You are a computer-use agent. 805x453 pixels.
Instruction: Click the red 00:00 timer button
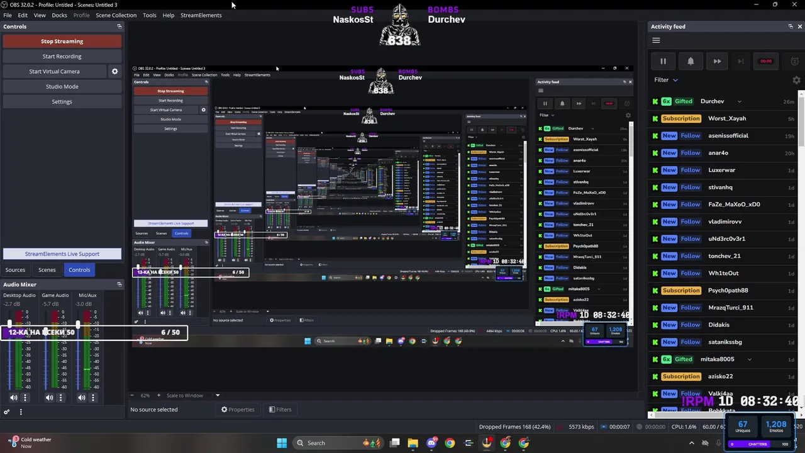766,61
